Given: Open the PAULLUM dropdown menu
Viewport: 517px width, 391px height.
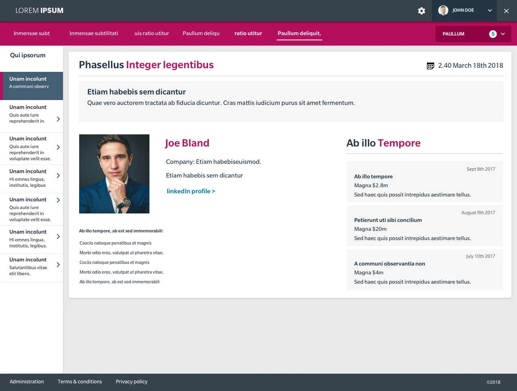Looking at the screenshot, I should (x=473, y=34).
